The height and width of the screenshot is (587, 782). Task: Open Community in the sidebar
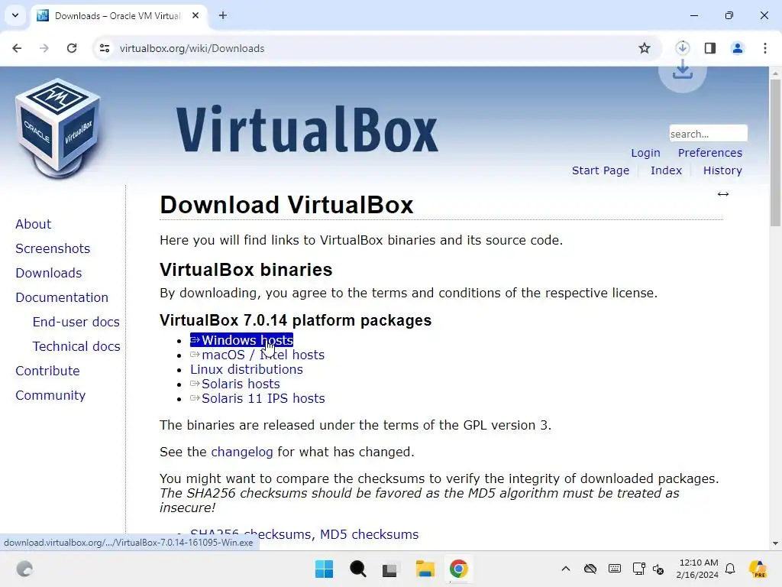[x=50, y=395]
